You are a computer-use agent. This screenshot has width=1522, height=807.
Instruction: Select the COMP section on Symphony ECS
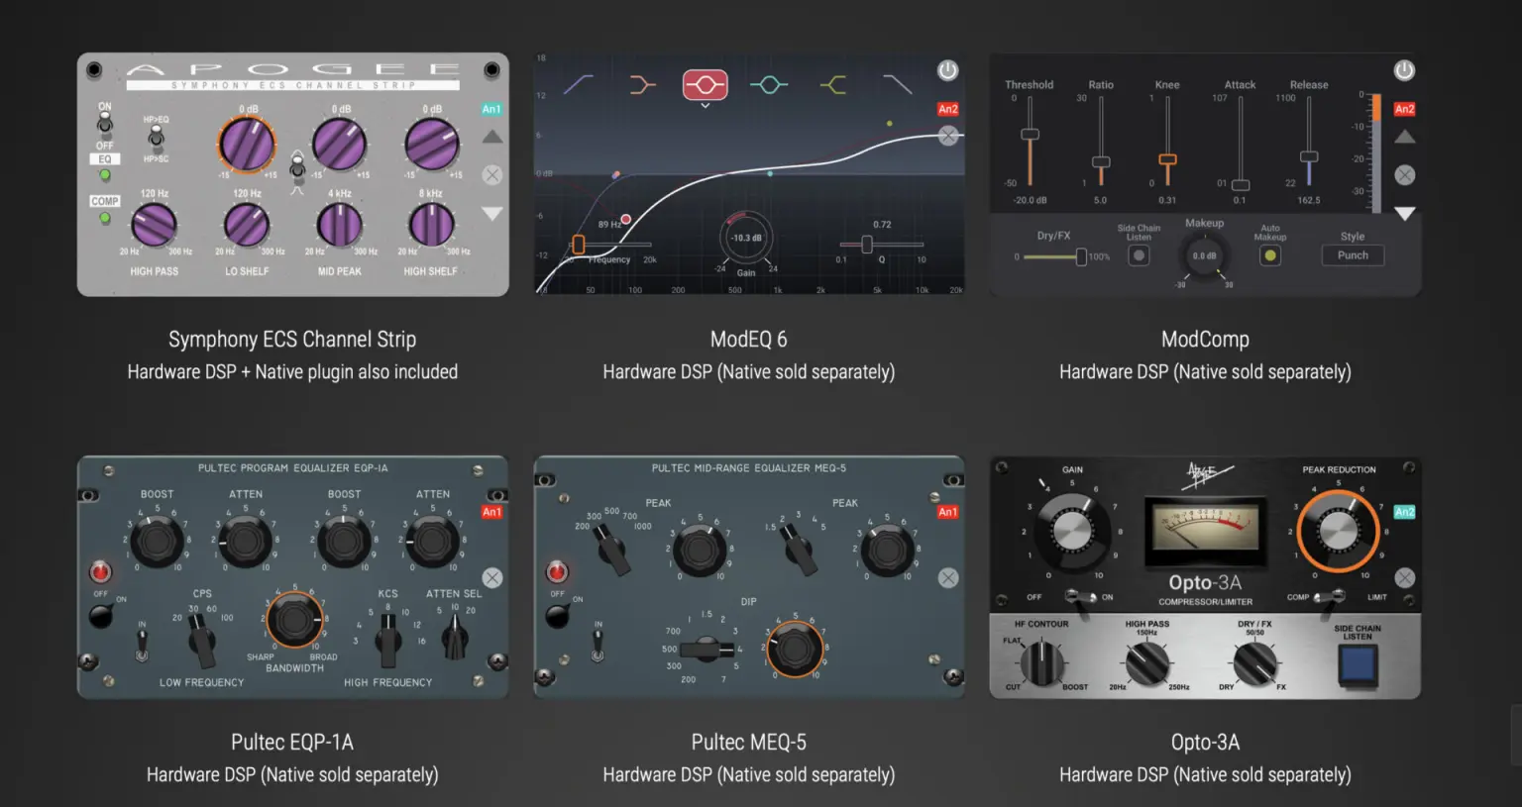coord(105,201)
